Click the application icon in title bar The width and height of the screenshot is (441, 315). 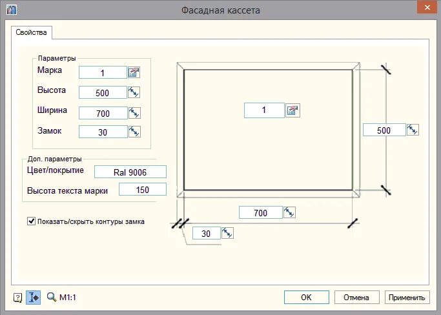[12, 10]
